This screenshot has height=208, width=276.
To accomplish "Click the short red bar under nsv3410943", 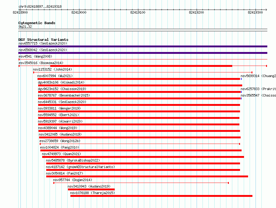I will [91, 189].
